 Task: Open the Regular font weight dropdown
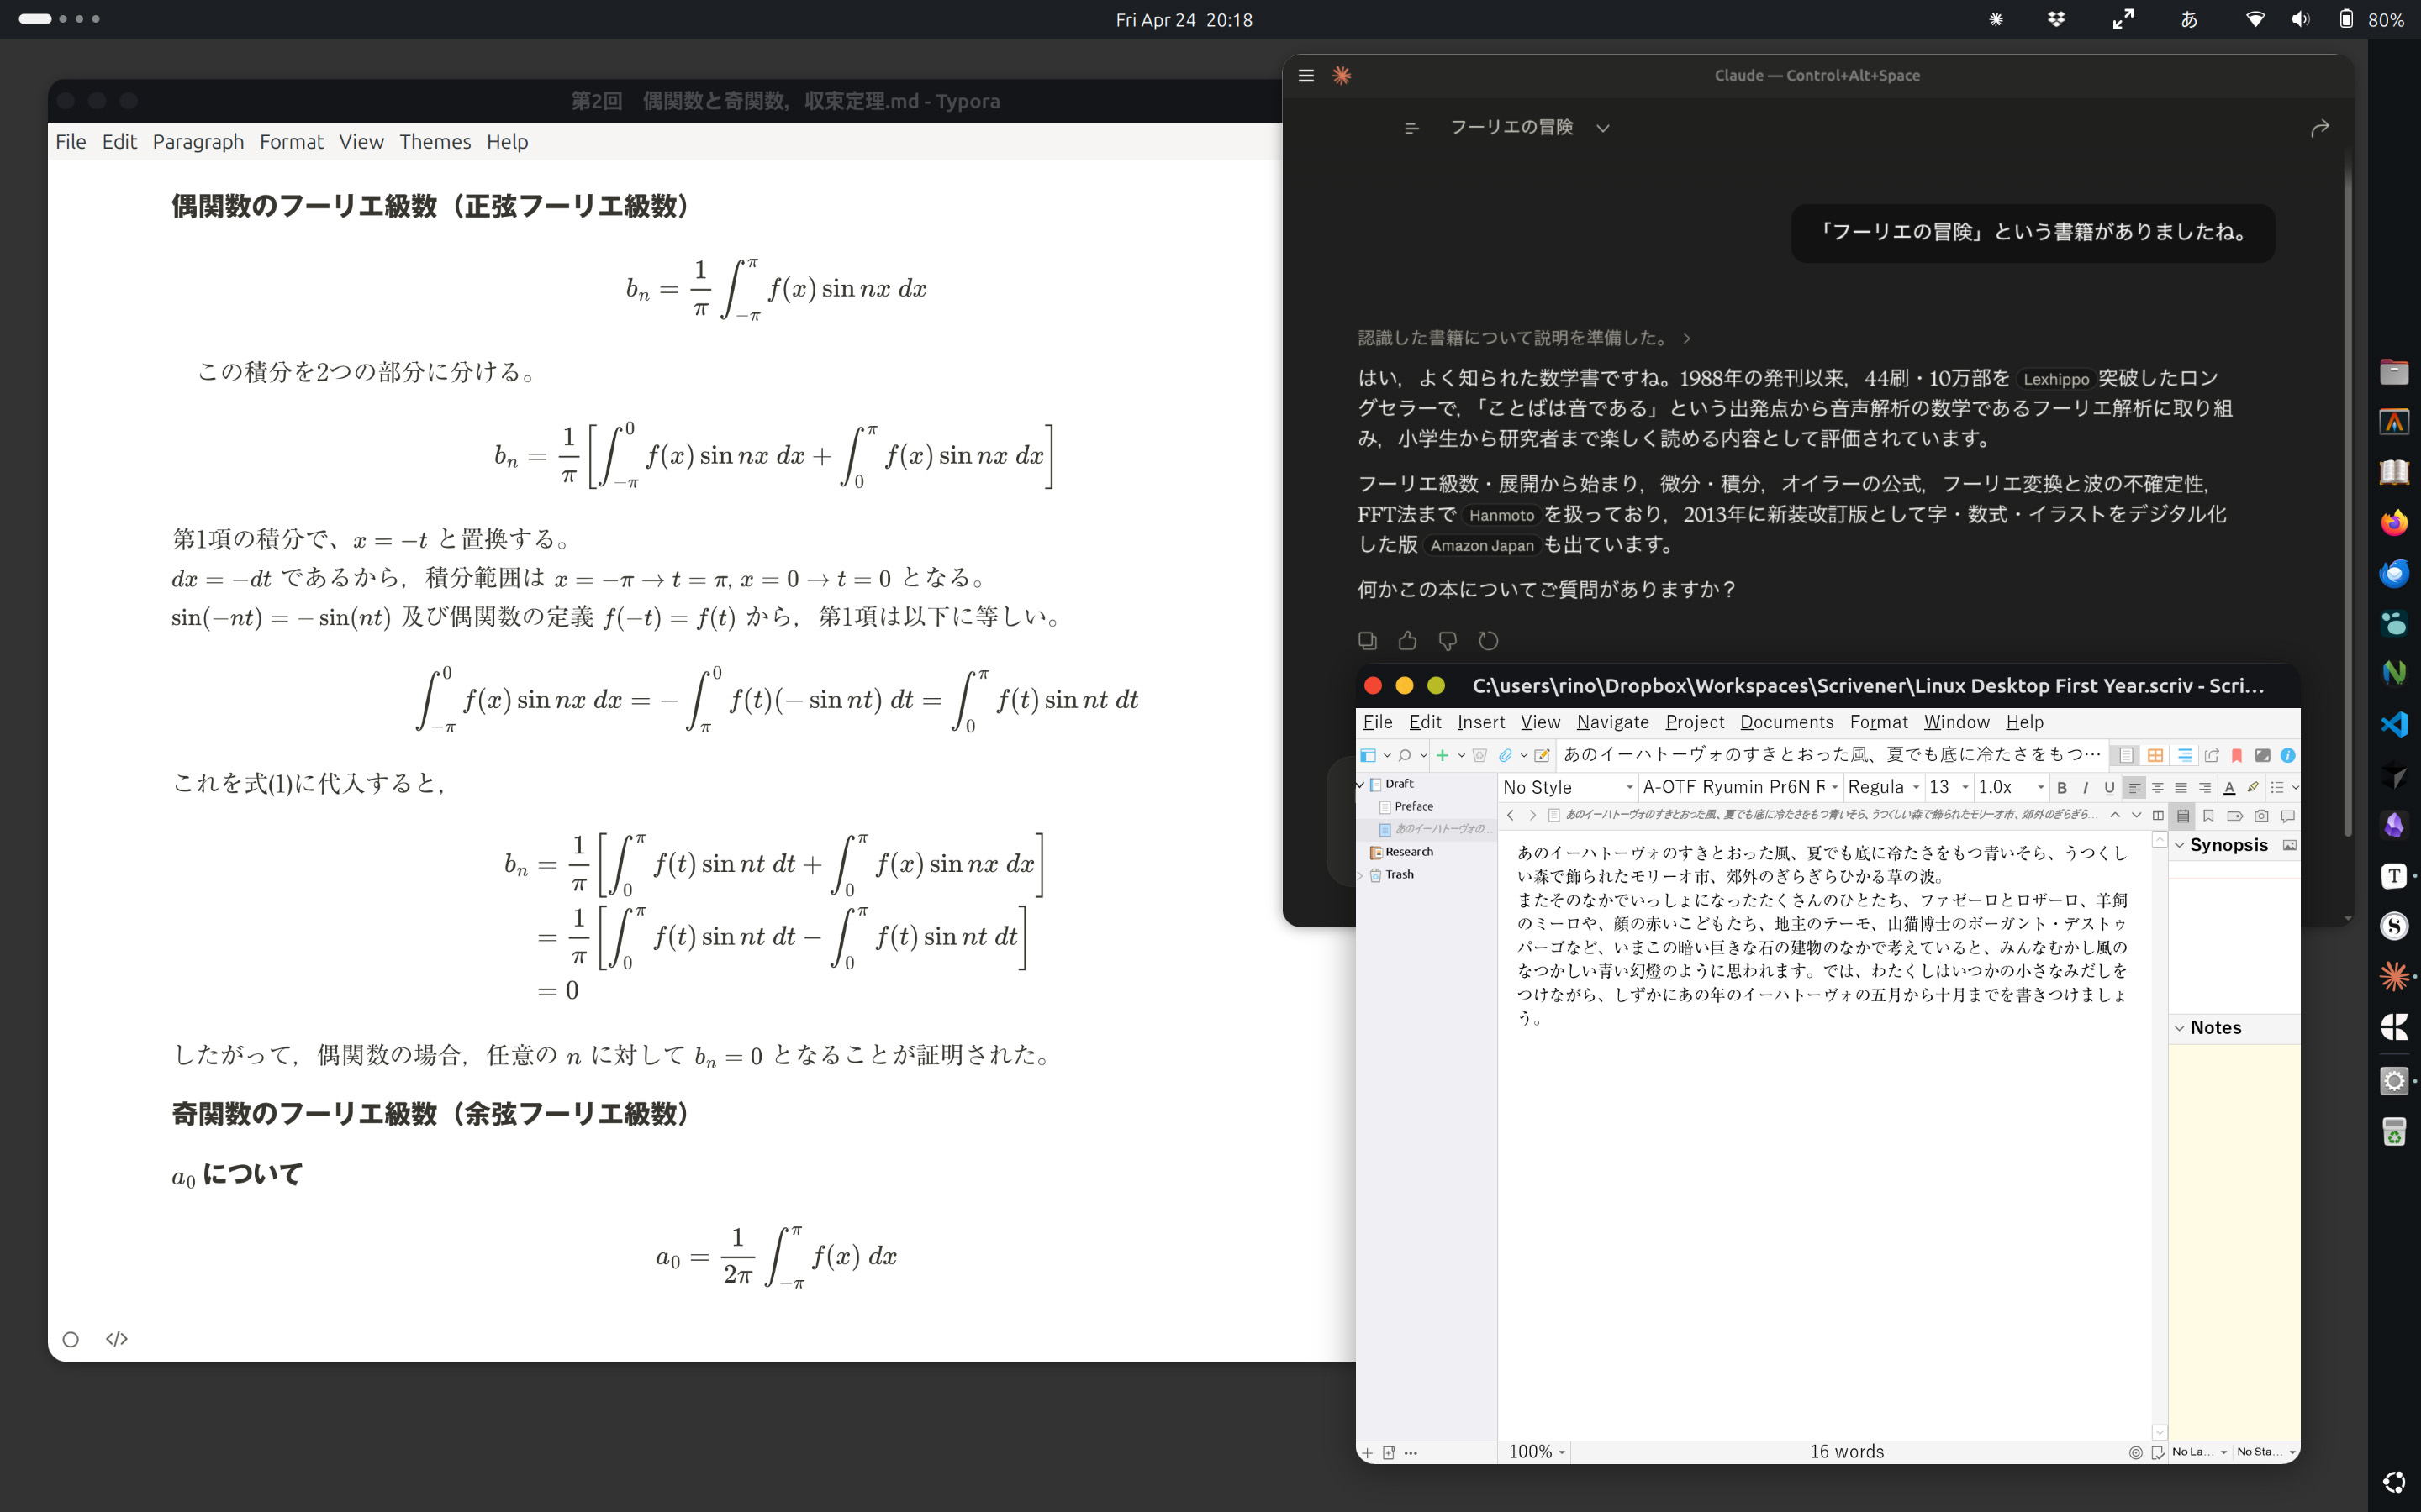coord(1884,787)
